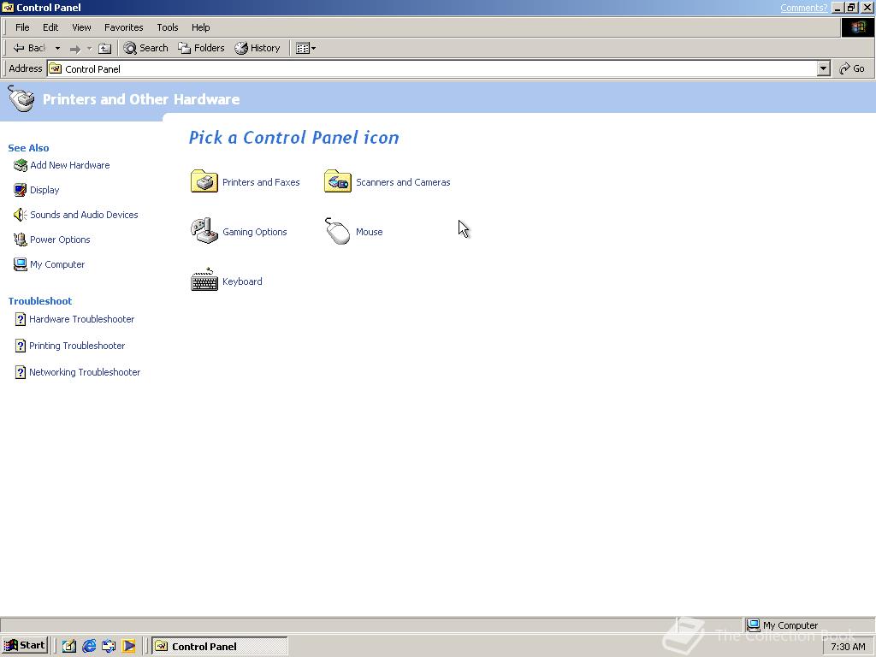
Task: Expand the Address bar dropdown arrow
Action: pos(823,68)
